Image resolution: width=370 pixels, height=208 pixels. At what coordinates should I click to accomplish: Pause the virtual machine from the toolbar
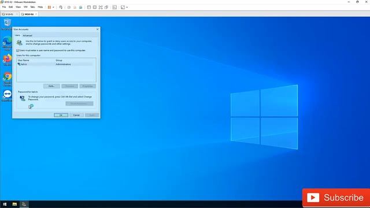[49, 8]
